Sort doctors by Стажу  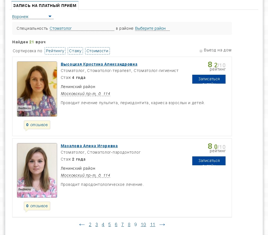[75, 51]
